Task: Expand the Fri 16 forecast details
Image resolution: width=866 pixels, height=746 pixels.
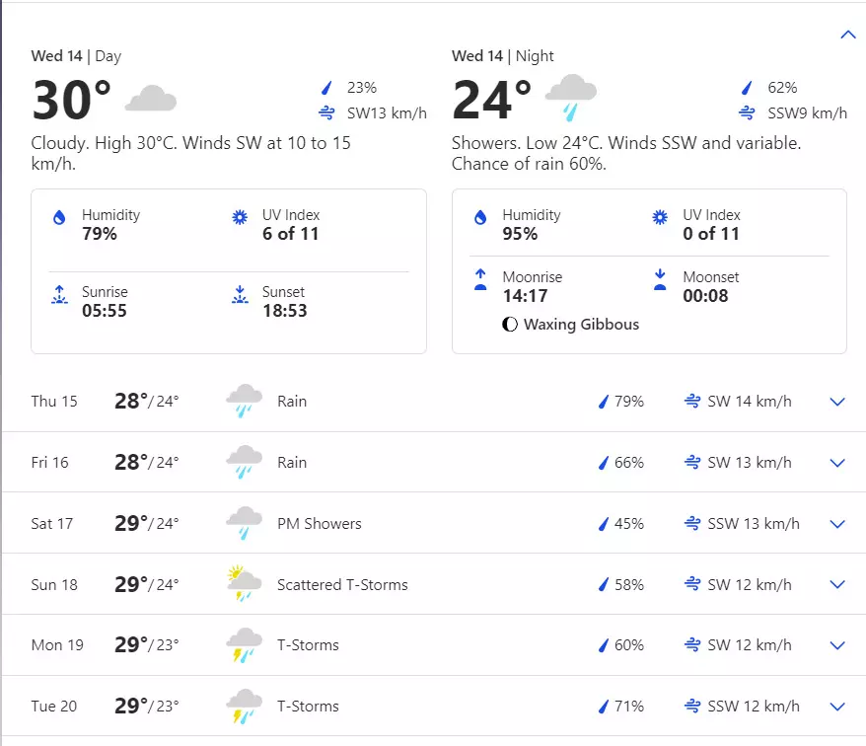Action: point(837,463)
